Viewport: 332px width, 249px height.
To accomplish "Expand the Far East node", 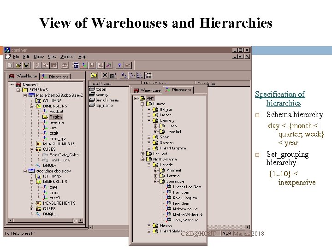I will pos(142,154).
